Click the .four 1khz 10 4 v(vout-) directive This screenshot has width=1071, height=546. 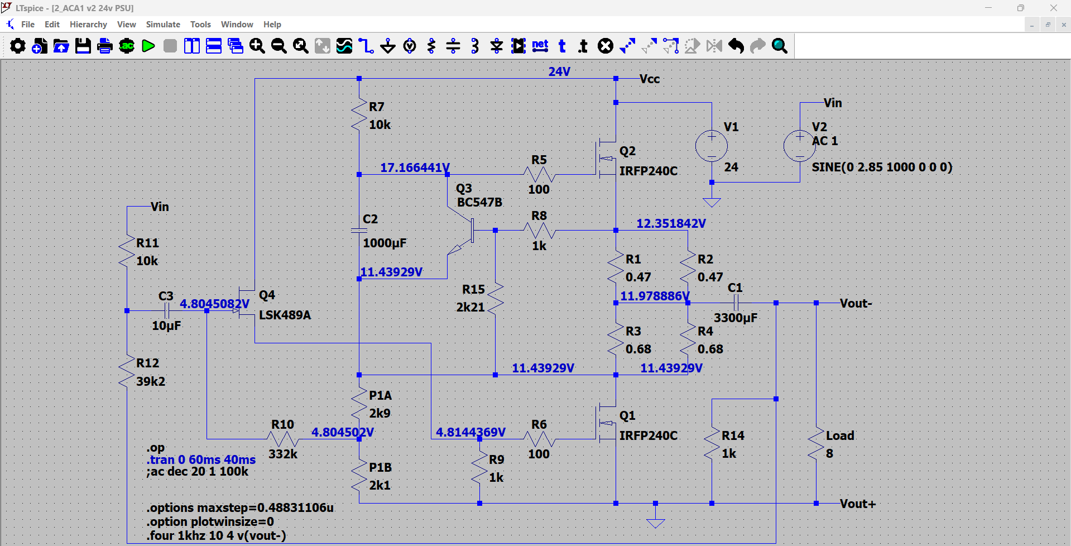click(x=217, y=536)
